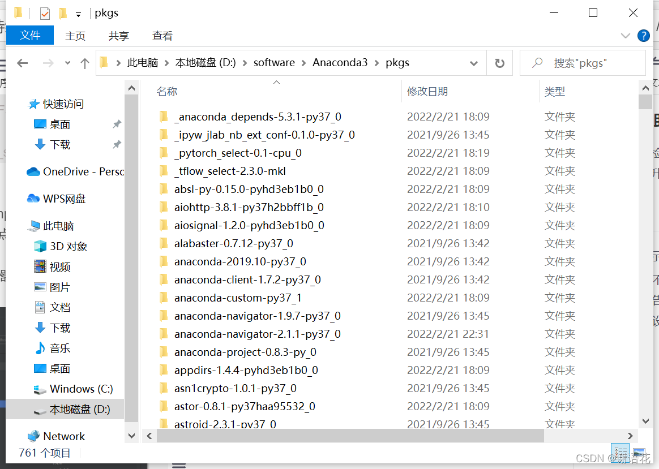This screenshot has width=659, height=469.
Task: Select 视频 folder in navigation pane
Action: pyautogui.click(x=52, y=266)
